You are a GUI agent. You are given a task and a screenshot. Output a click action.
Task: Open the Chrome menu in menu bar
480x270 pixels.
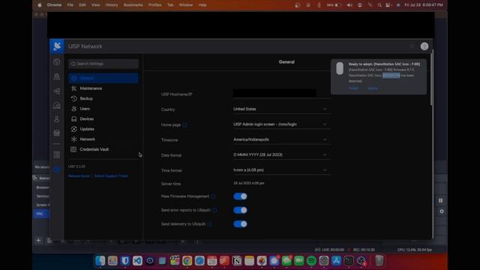[x=54, y=5]
